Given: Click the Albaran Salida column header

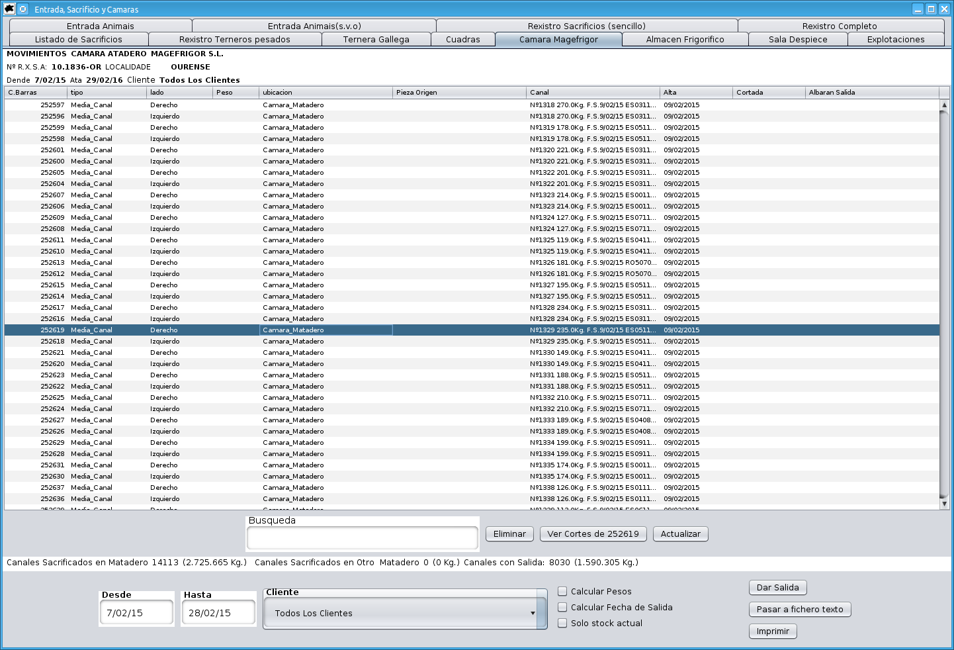Looking at the screenshot, I should (x=873, y=92).
